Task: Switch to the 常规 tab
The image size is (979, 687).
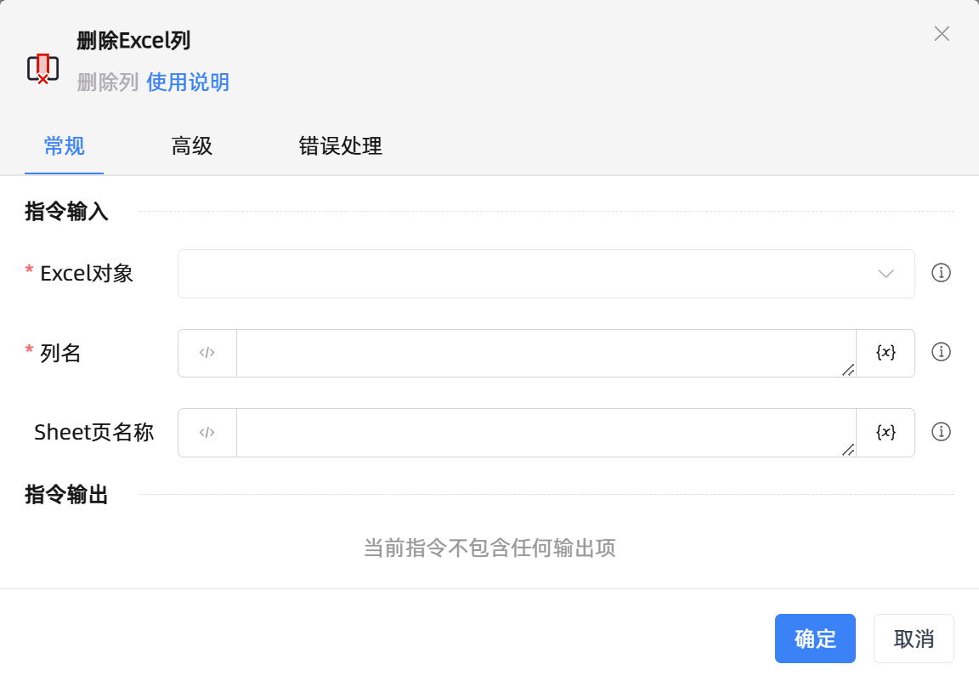Action: point(64,146)
